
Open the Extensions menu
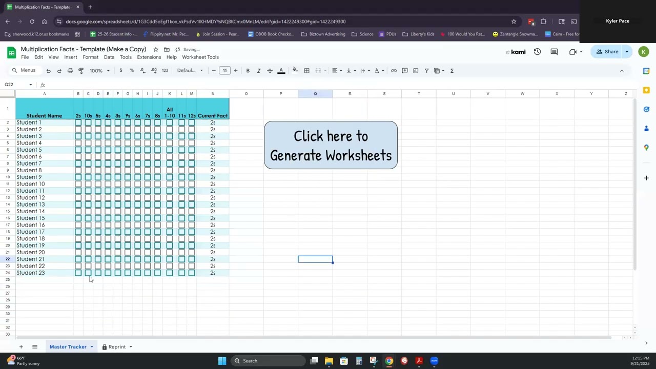[x=149, y=57]
